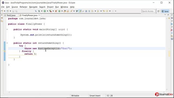Open the Window menu
174x98 pixels.
[64, 7]
